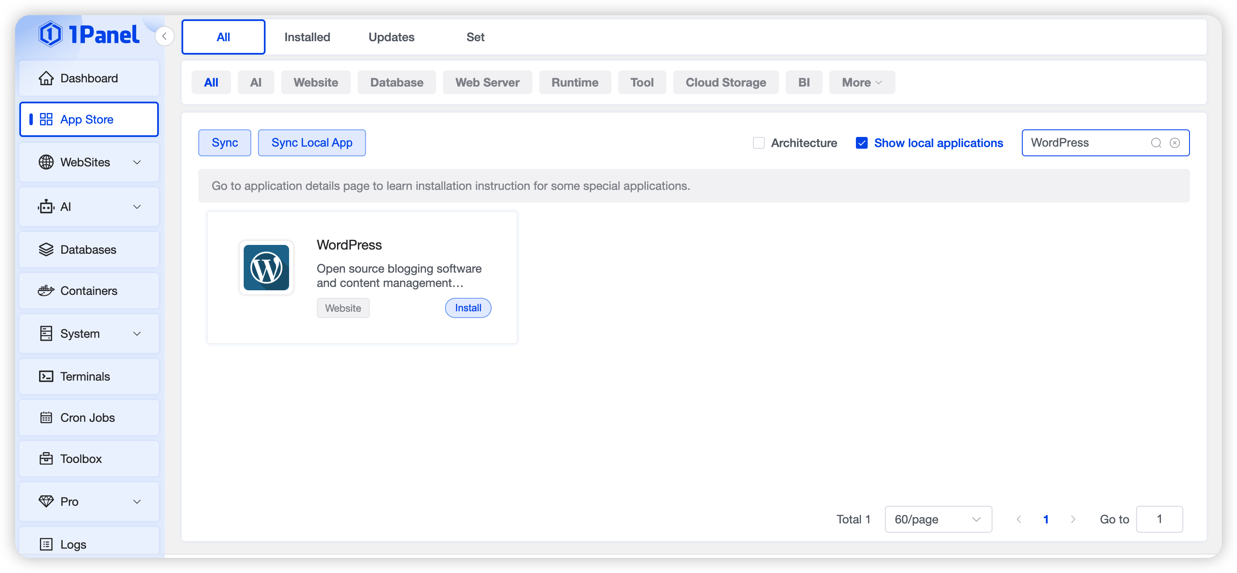The height and width of the screenshot is (573, 1237).
Task: Switch to the Installed tab
Action: (x=307, y=37)
